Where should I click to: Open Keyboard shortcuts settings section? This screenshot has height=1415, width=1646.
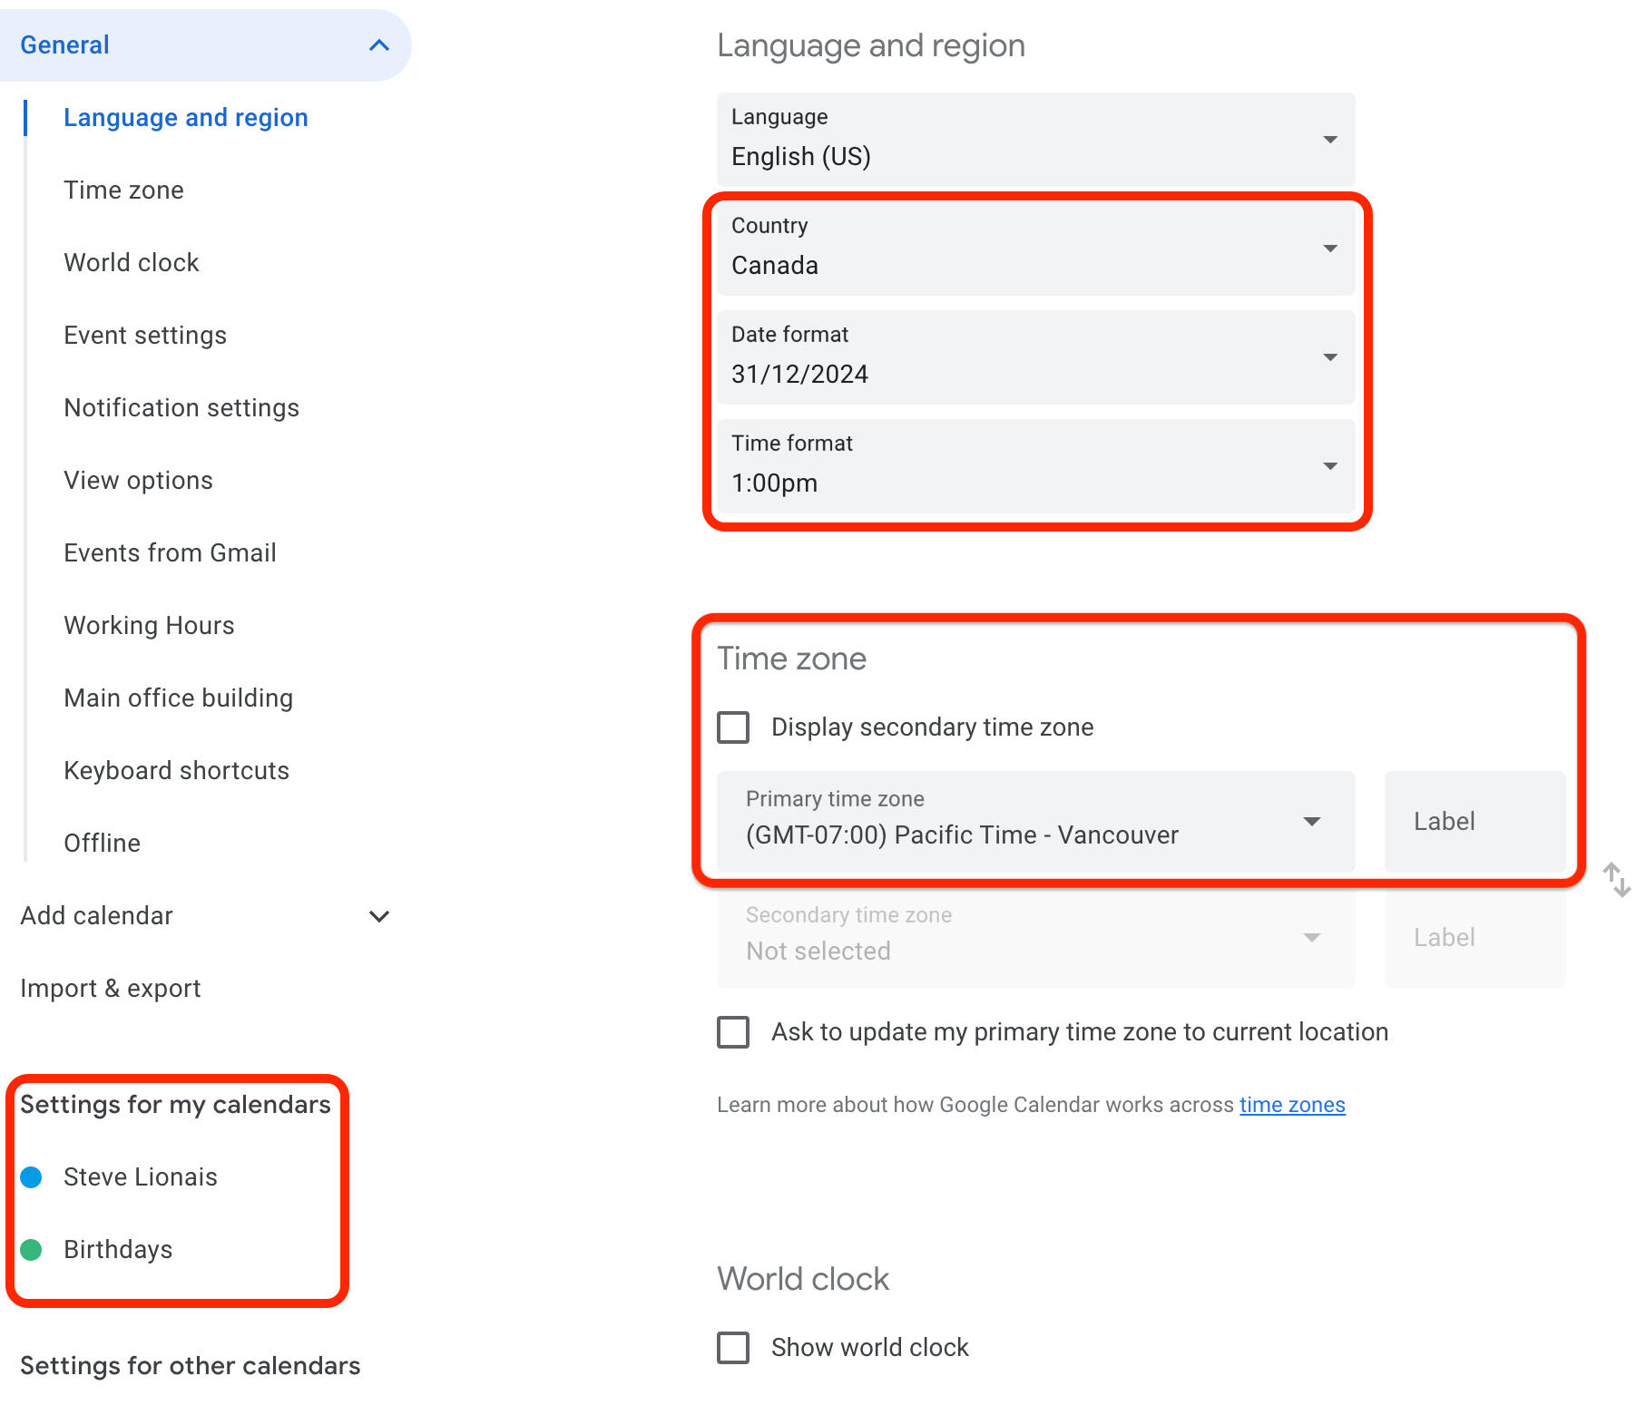(x=176, y=771)
